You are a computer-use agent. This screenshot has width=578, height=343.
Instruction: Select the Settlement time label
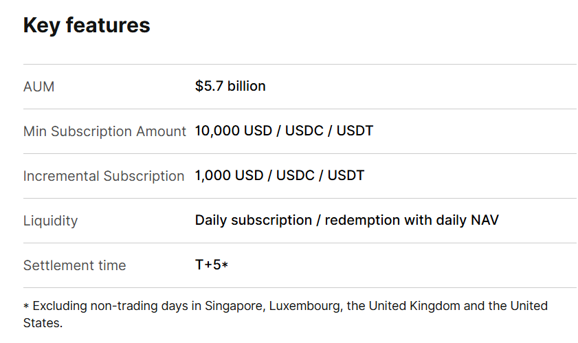point(74,265)
